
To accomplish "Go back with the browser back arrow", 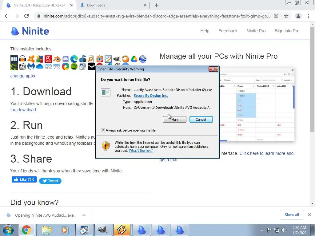I will click(x=7, y=16).
